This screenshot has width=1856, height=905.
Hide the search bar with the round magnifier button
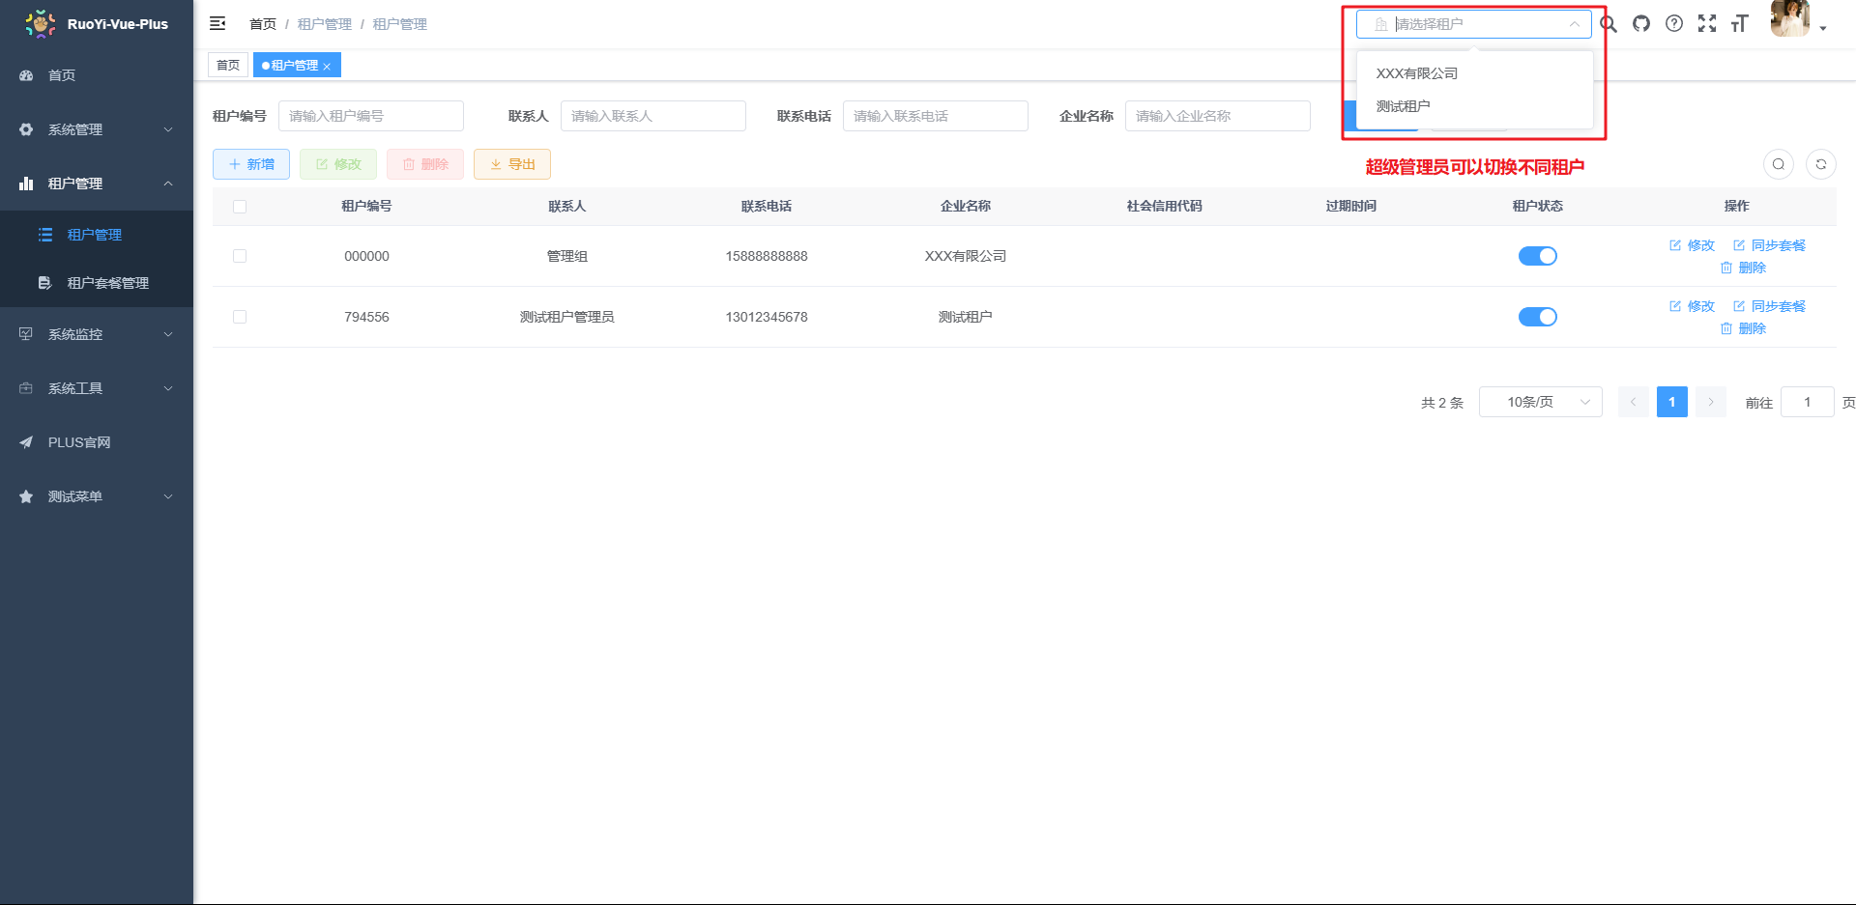point(1779,164)
